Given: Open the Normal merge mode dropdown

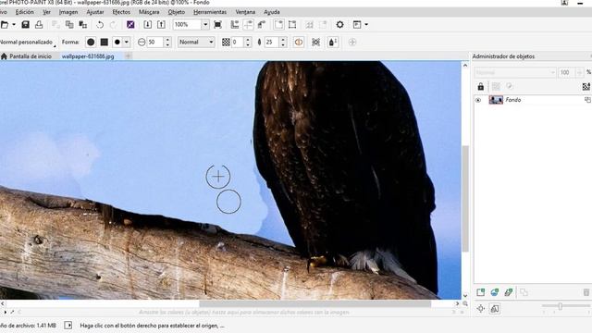Looking at the screenshot, I should pos(196,42).
